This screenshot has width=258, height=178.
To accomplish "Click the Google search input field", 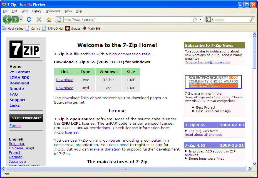I will (x=232, y=19).
